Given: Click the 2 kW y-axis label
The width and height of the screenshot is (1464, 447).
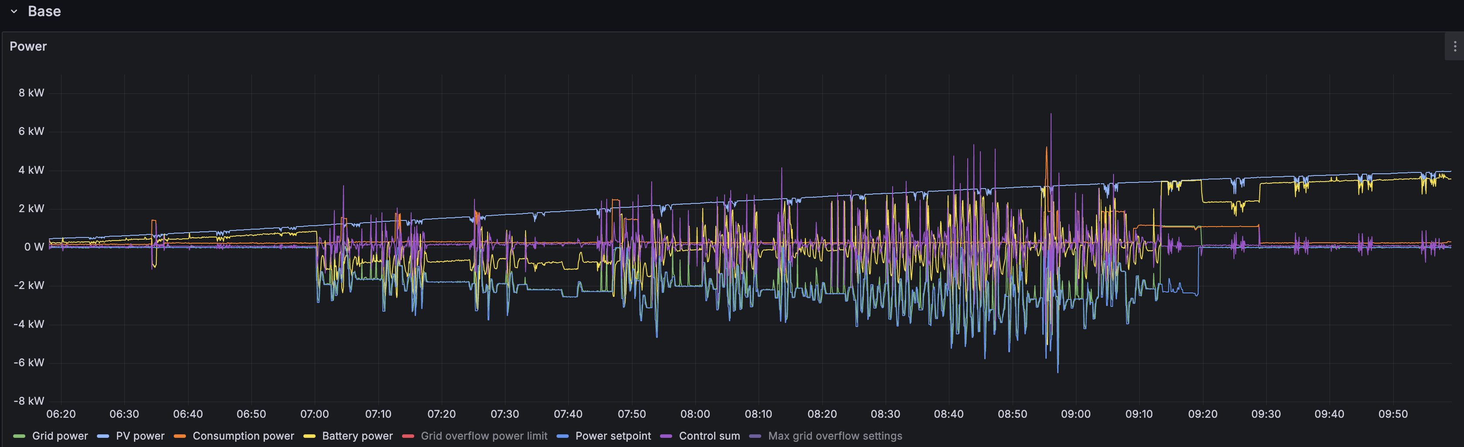Looking at the screenshot, I should [31, 209].
